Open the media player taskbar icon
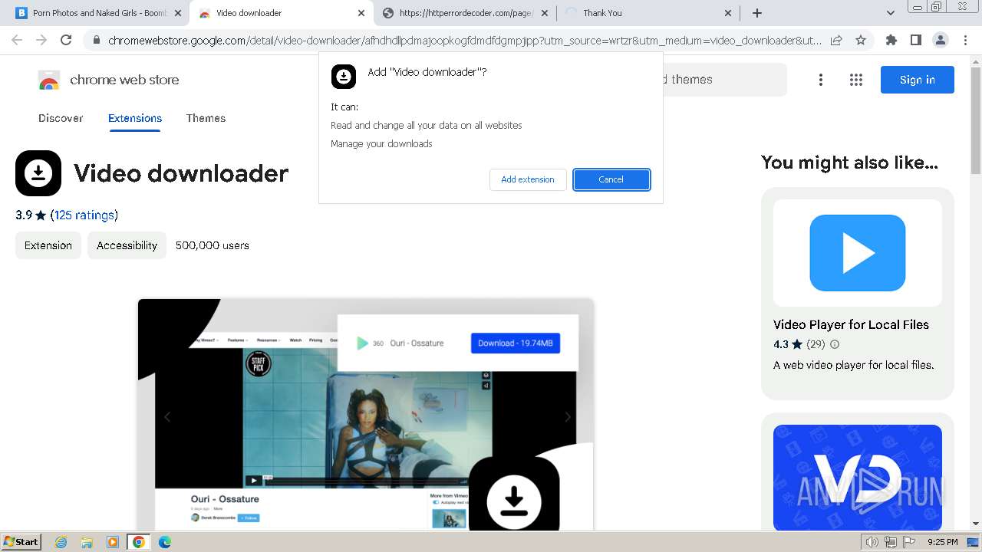The width and height of the screenshot is (982, 552). point(113,542)
